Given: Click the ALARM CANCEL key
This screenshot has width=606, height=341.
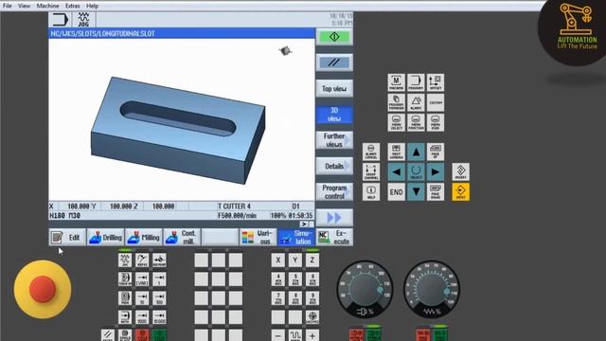Looking at the screenshot, I should coord(371,152).
